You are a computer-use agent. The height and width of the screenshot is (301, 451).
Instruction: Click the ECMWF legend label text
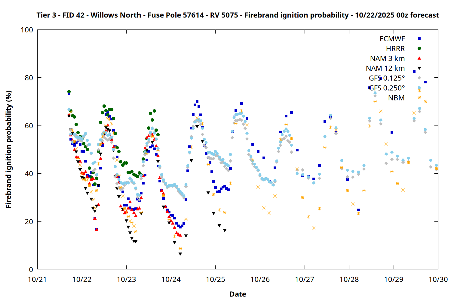click(x=392, y=39)
